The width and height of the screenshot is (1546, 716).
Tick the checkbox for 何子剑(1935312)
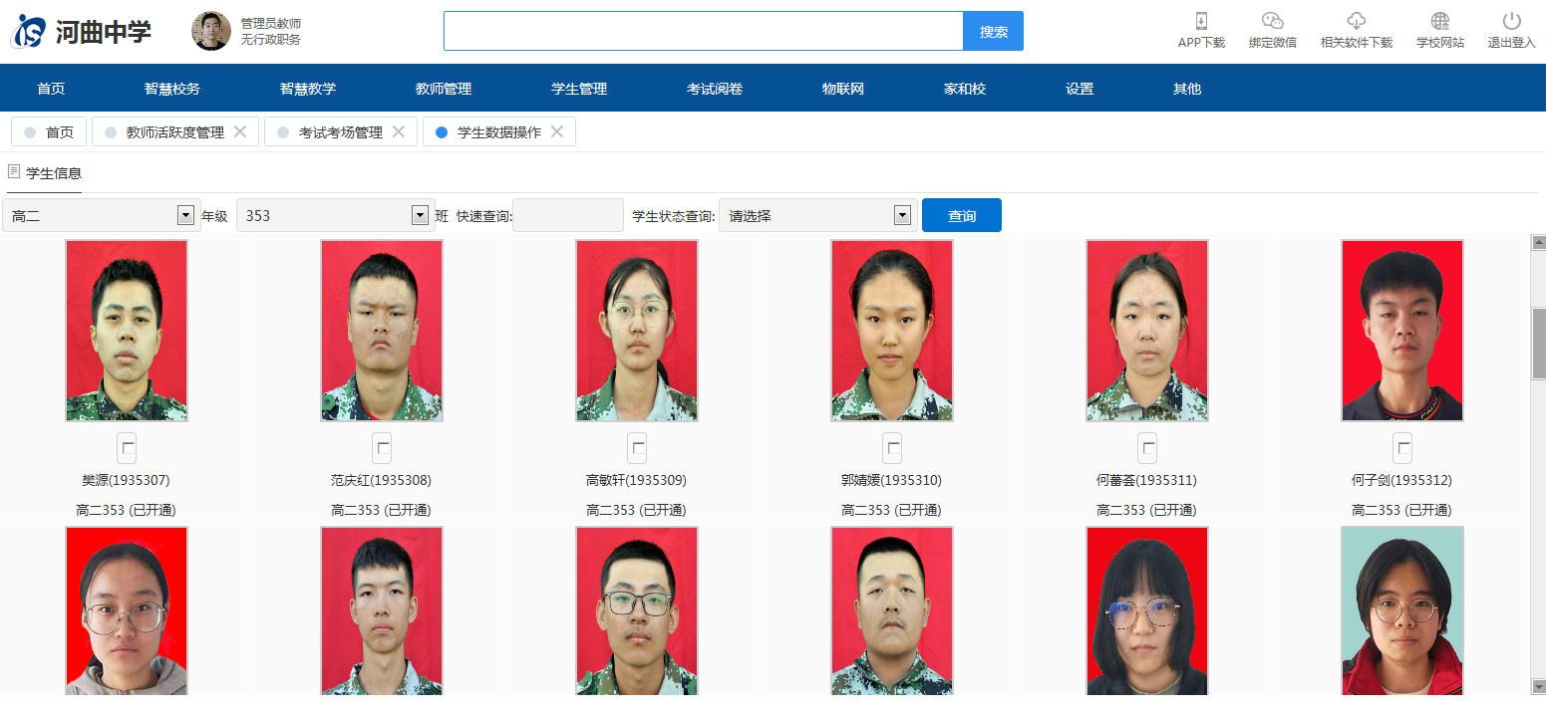[x=1402, y=448]
